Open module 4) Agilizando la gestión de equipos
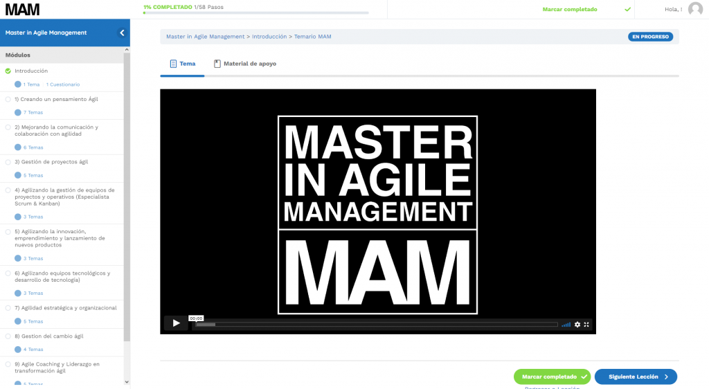 click(64, 197)
